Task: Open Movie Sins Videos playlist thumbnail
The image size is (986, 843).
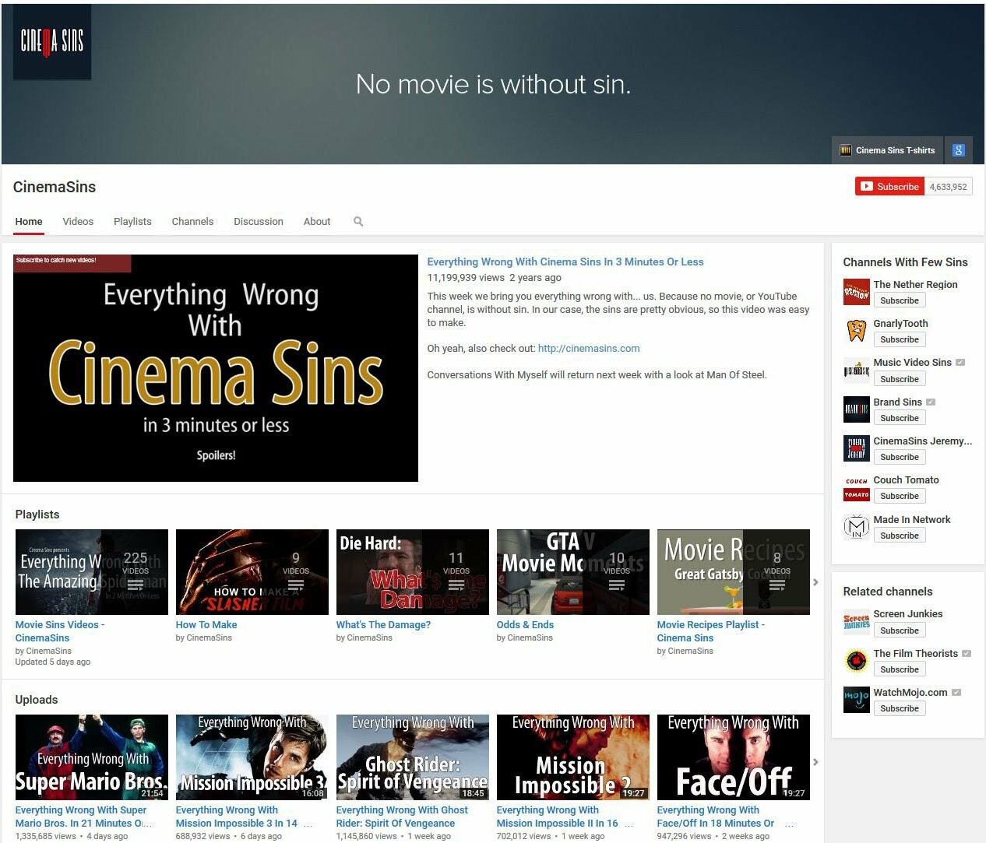Action: (92, 572)
